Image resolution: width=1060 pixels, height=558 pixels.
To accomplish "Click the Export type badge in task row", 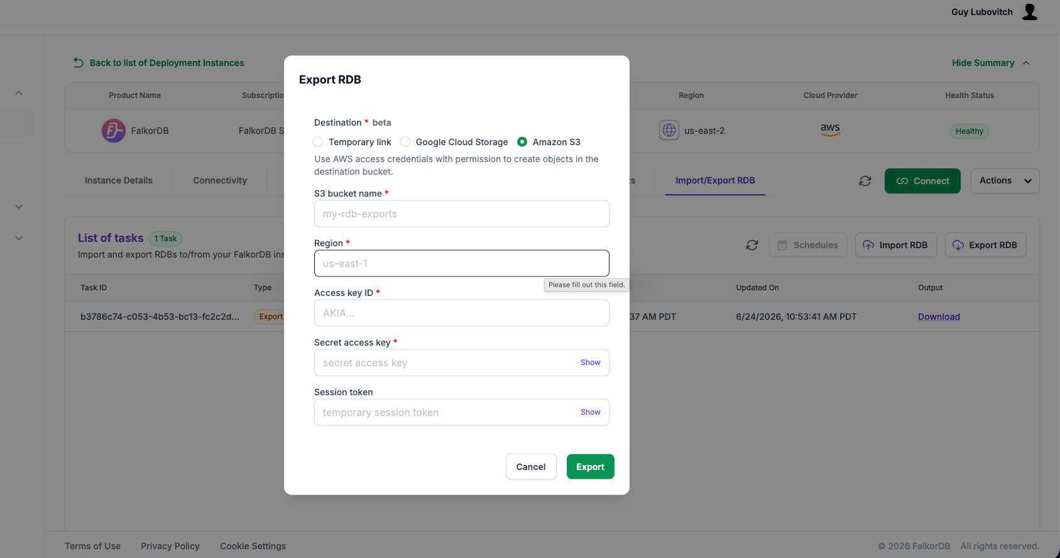I will 270,317.
